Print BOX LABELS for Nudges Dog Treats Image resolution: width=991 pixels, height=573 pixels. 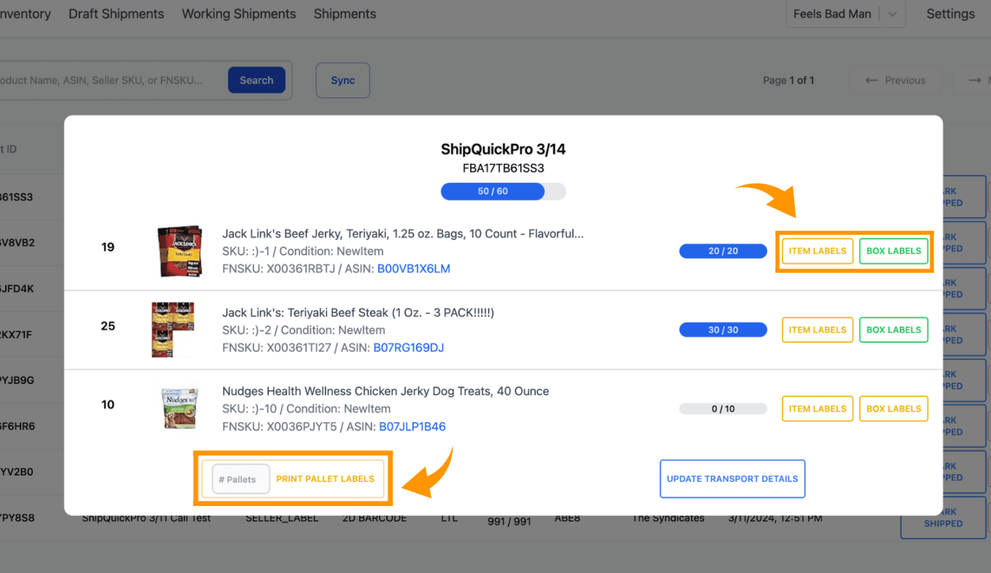894,408
